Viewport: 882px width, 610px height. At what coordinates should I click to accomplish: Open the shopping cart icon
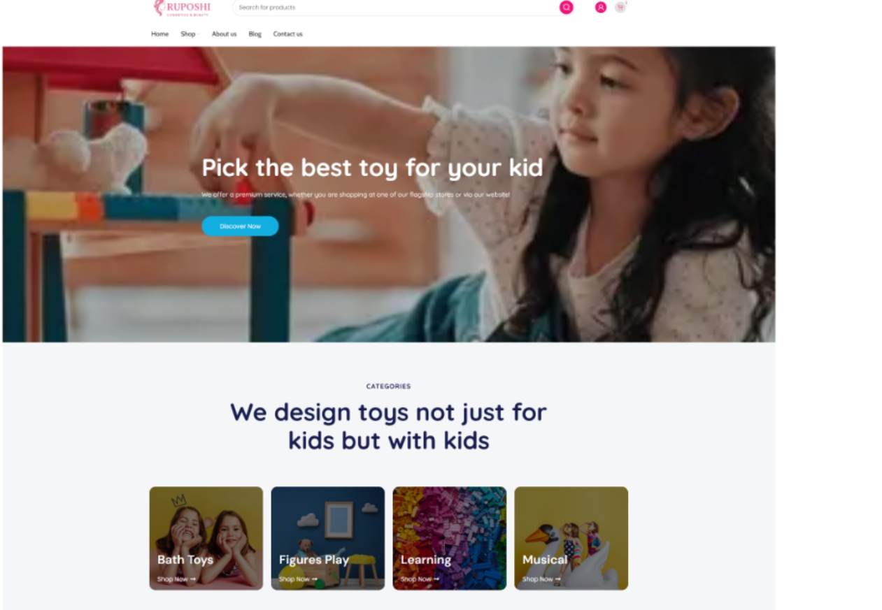point(620,7)
